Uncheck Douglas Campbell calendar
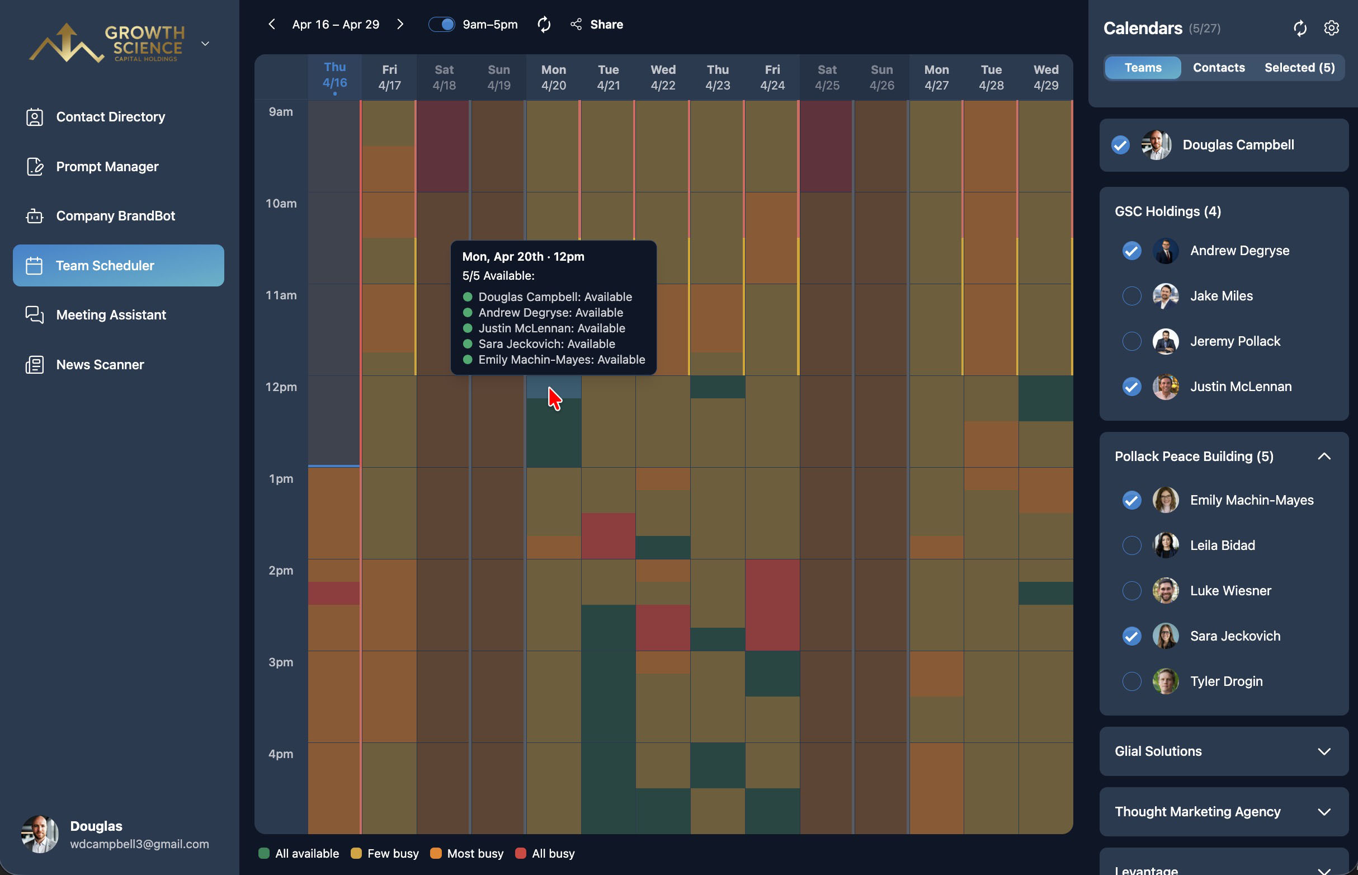1358x875 pixels. tap(1121, 145)
